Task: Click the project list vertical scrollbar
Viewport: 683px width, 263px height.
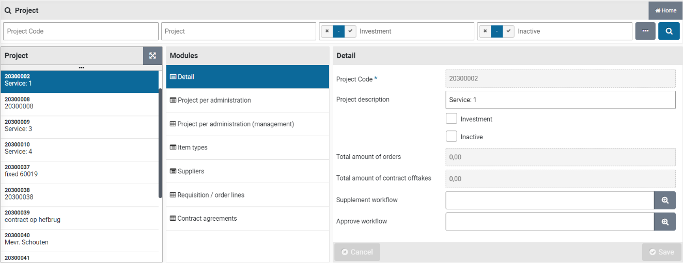Action: pos(160,144)
